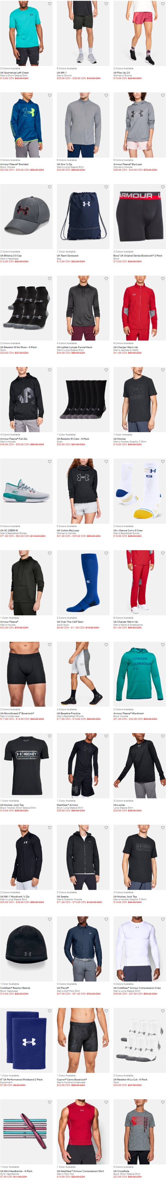
Task: Open the UA Resistor III Crew socks image
Action: (x=83, y=399)
